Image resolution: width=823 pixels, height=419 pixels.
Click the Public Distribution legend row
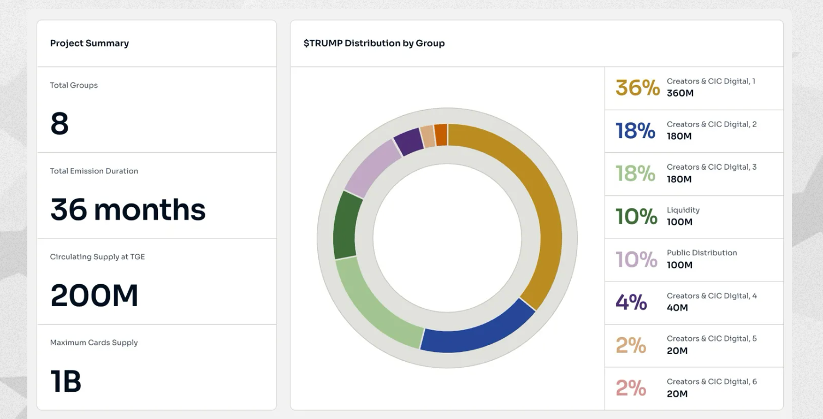(694, 259)
